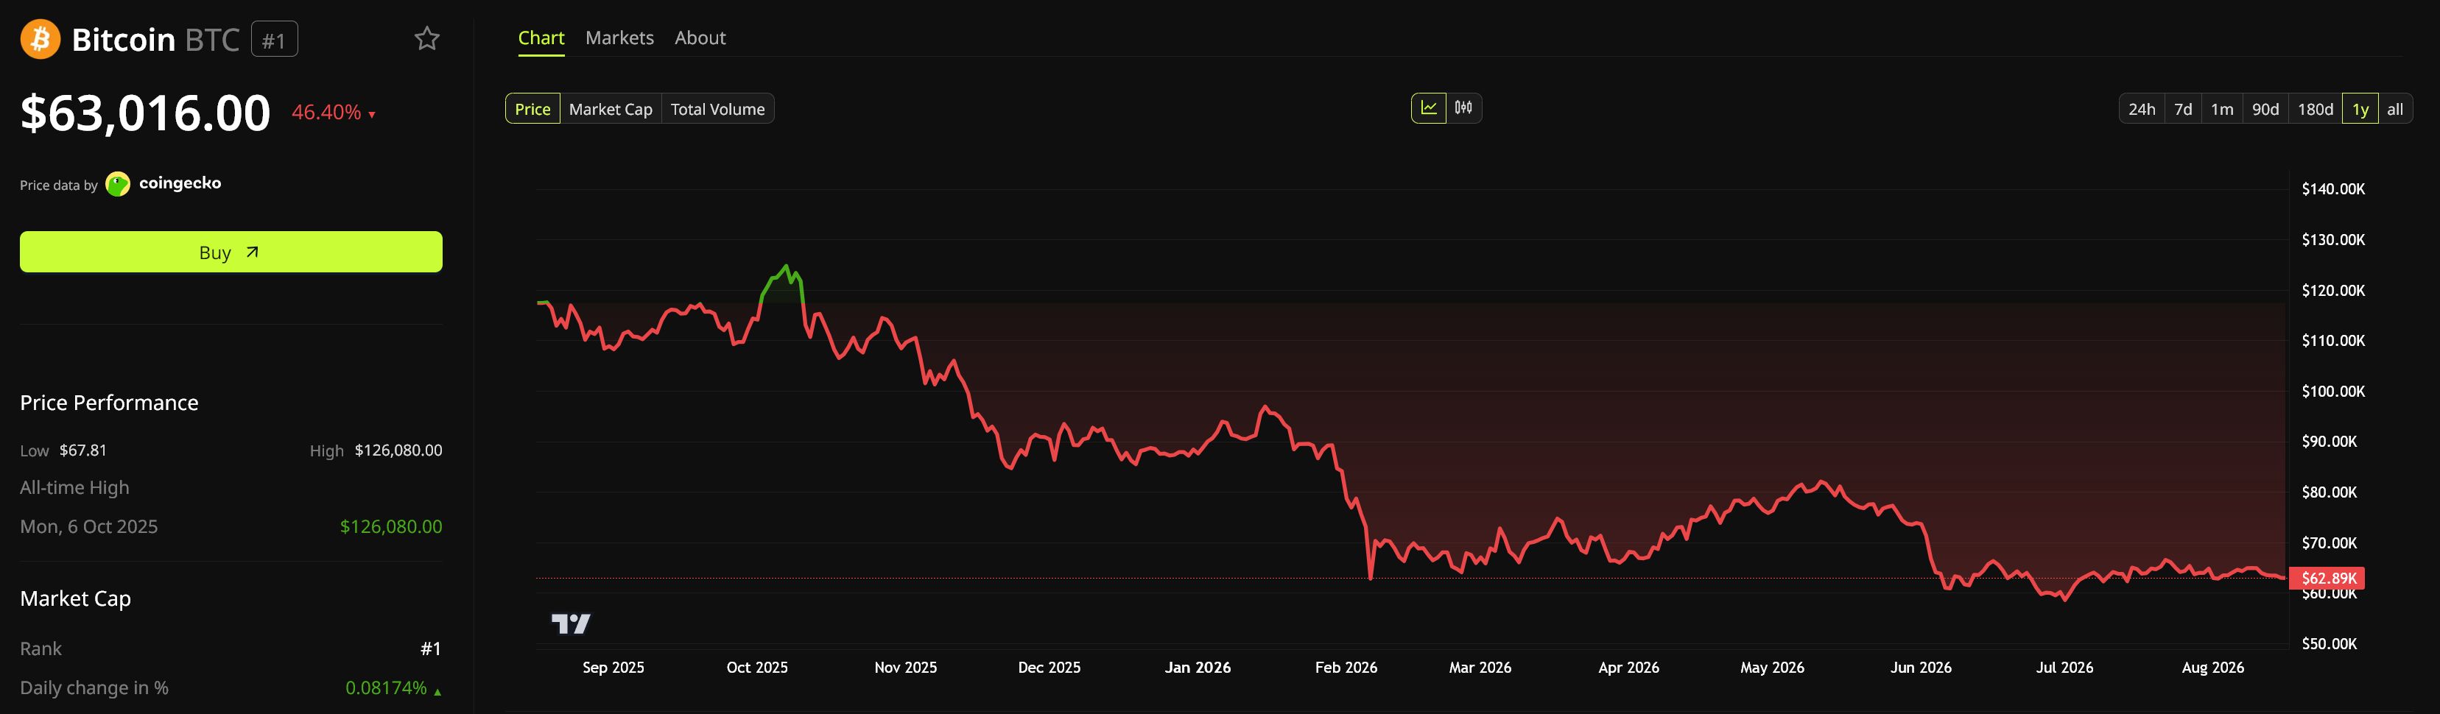
Task: Set chart range to 7d
Action: click(2183, 109)
